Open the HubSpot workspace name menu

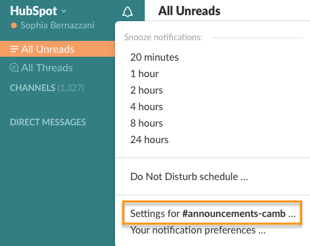[x=34, y=11]
